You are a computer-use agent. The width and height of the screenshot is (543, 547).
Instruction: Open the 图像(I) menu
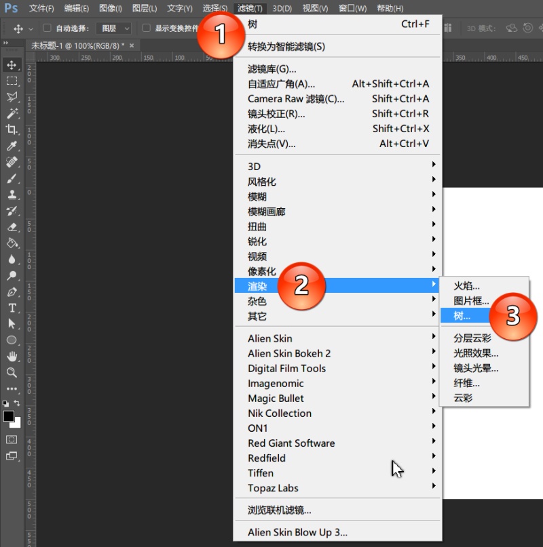(111, 8)
